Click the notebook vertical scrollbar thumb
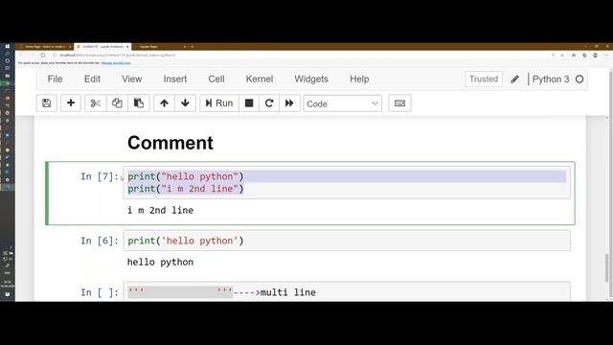The height and width of the screenshot is (345, 613). coord(606,268)
